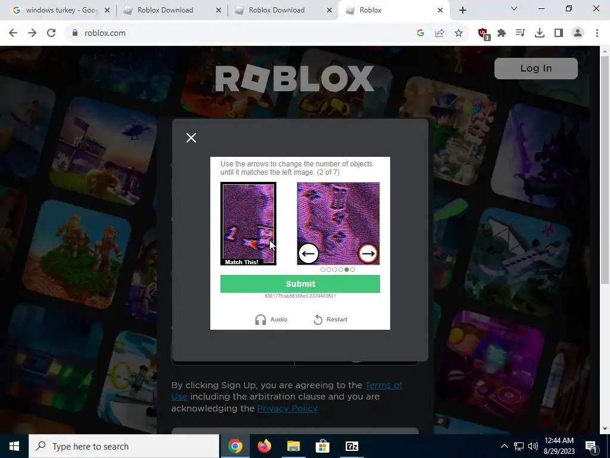
Task: Close the windows turkey Google tab
Action: tap(107, 10)
